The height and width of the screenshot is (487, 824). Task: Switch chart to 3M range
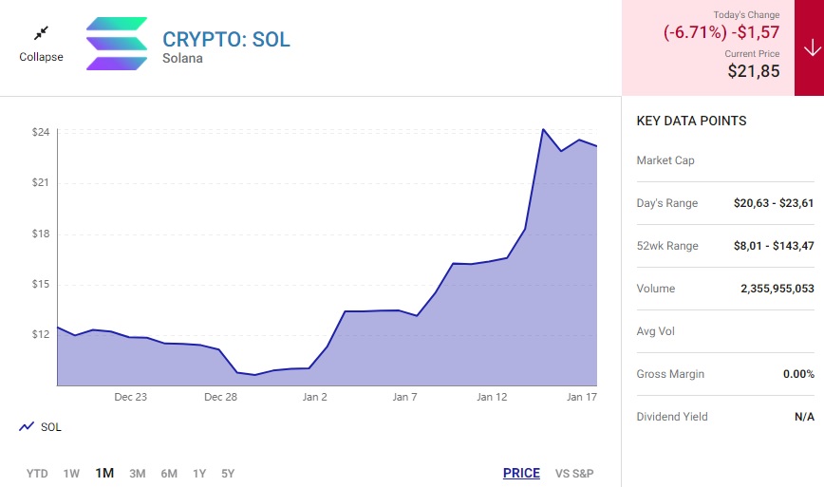pos(138,474)
